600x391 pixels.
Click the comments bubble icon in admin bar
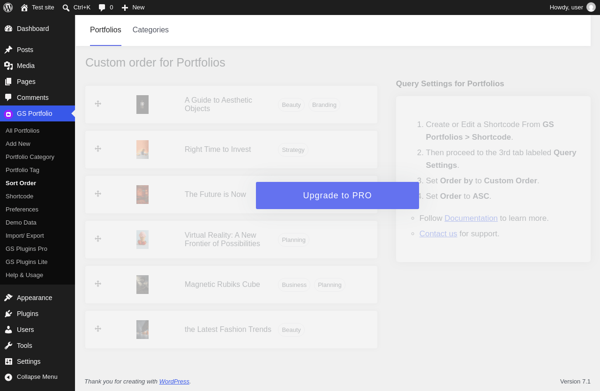coord(102,8)
